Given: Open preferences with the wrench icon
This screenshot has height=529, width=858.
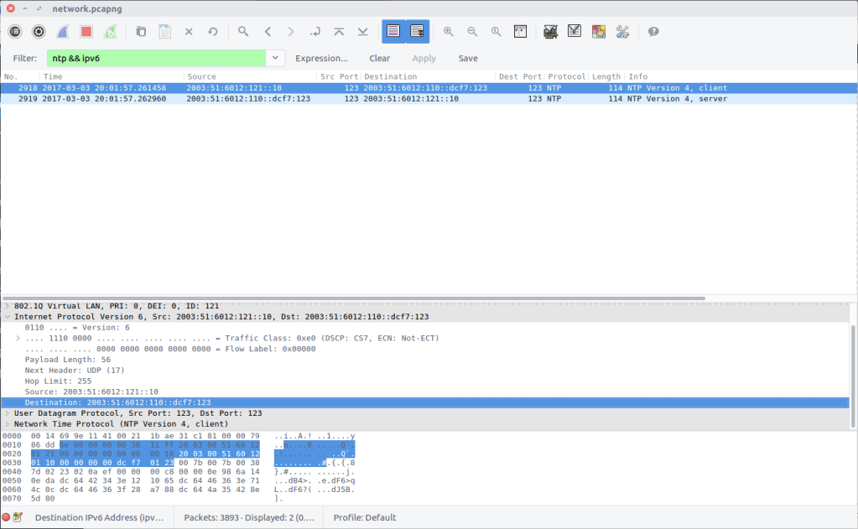Looking at the screenshot, I should pyautogui.click(x=622, y=32).
